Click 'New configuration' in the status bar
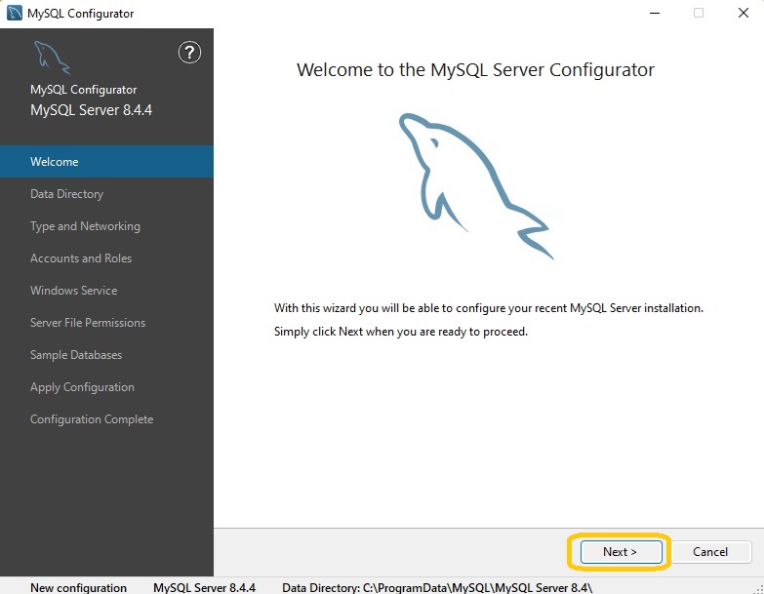Viewport: 764px width, 594px height. coord(78,588)
